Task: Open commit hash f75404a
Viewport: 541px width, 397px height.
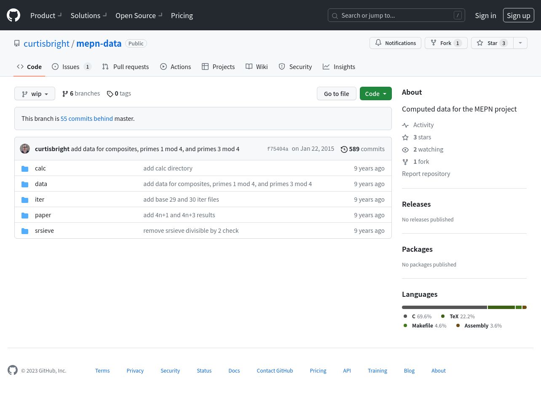Action: click(x=278, y=149)
